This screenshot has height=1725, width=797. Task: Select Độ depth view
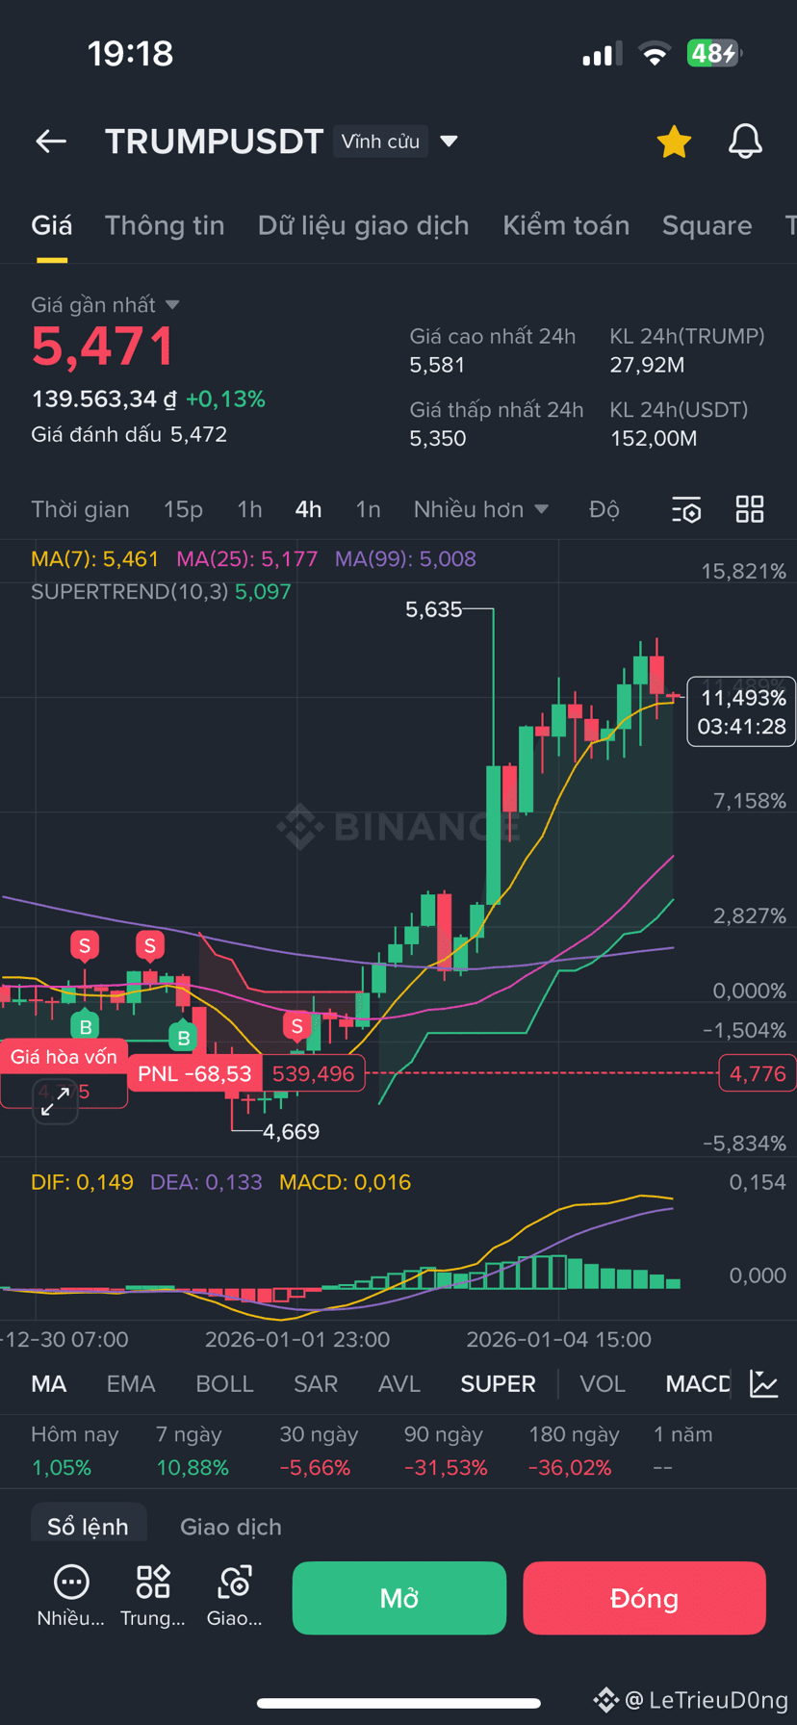[x=604, y=509]
